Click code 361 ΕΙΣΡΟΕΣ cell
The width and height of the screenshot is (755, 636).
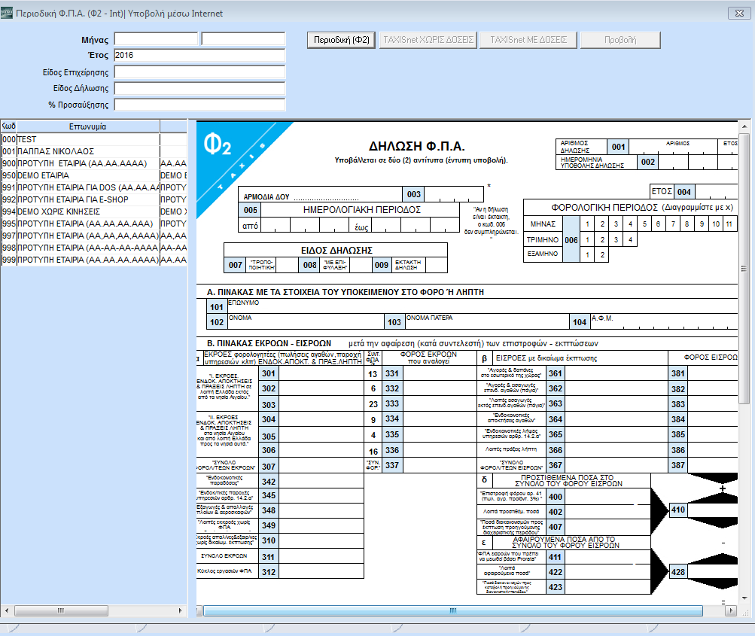556,373
